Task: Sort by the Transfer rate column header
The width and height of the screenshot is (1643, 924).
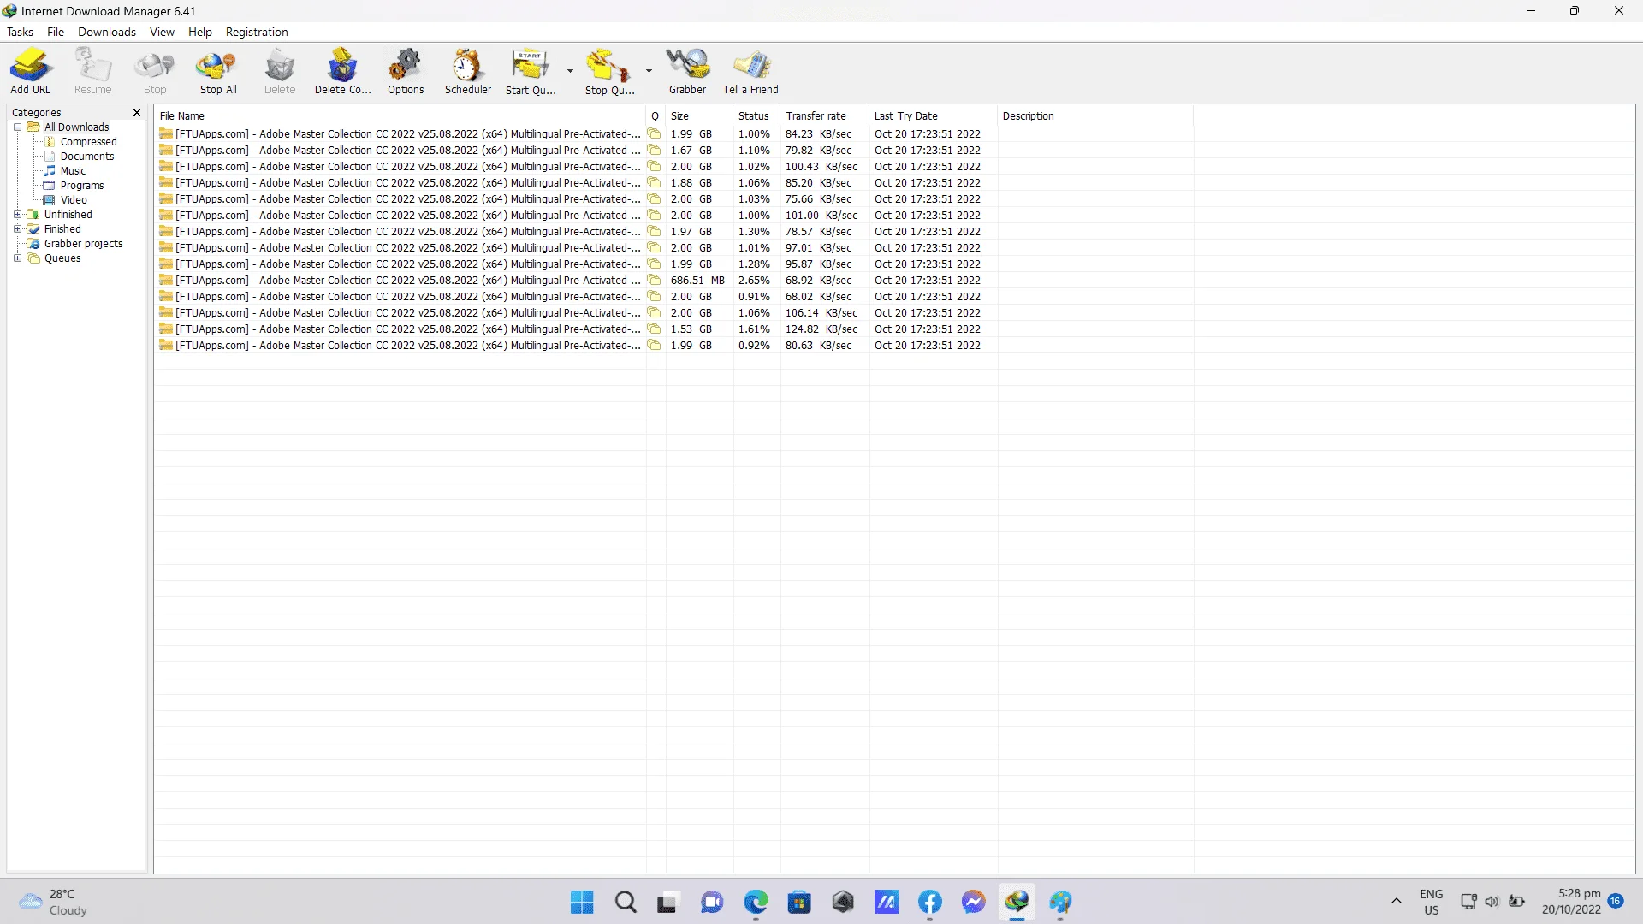Action: tap(824, 115)
